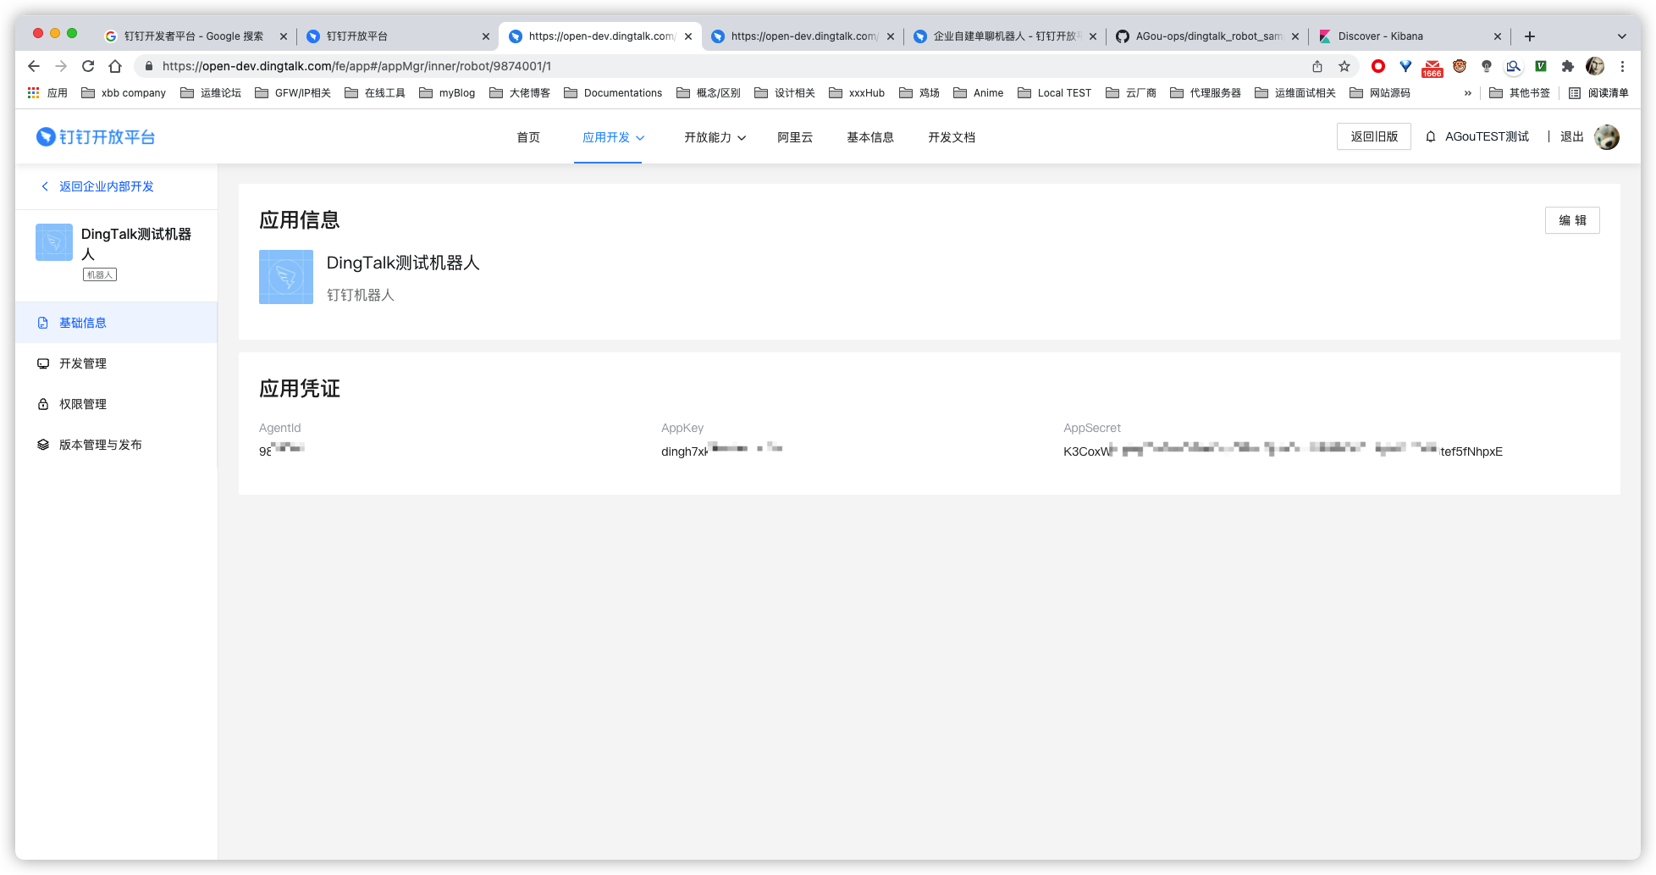1656x875 pixels.
Task: Open the Opera-style red circle extension
Action: pos(1378,66)
